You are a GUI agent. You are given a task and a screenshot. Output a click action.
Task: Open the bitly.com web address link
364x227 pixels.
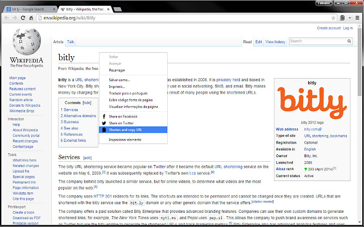point(312,129)
